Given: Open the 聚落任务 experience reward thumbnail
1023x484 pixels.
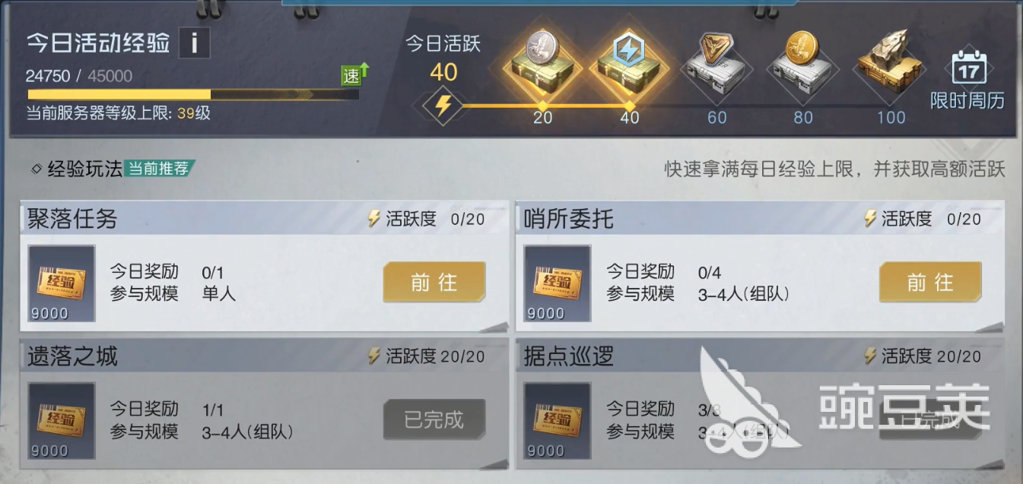Looking at the screenshot, I should [62, 283].
